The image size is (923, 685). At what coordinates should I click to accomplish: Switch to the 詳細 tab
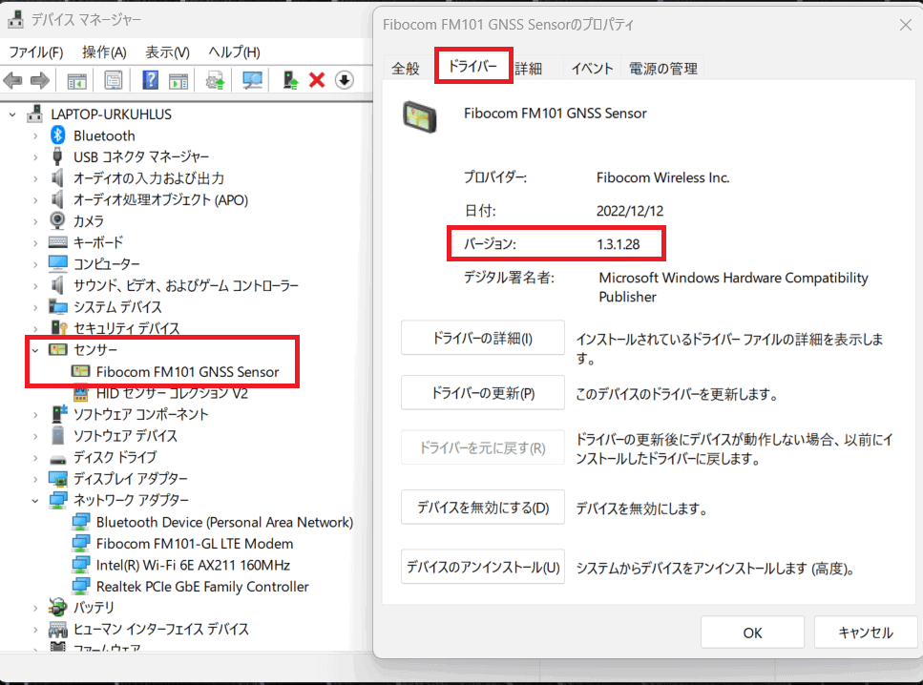(x=529, y=69)
